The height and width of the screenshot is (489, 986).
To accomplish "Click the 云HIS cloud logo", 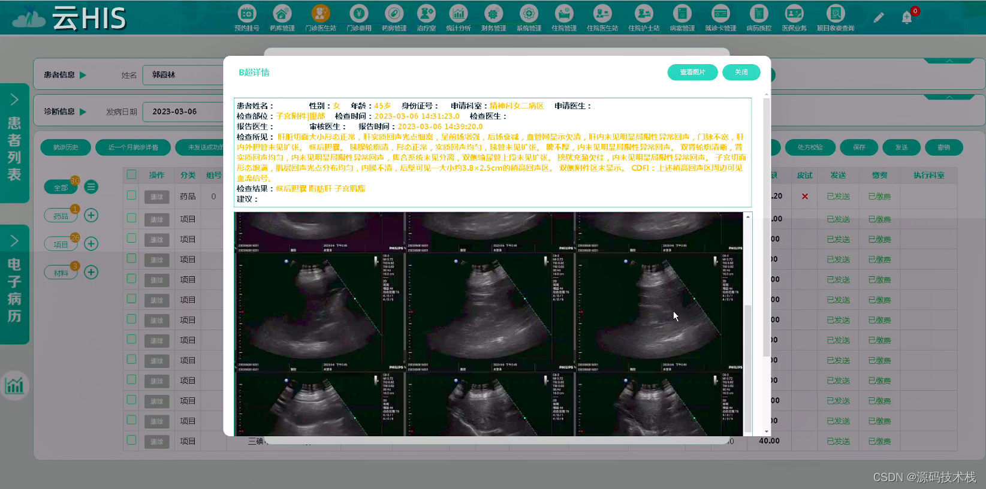I will pyautogui.click(x=69, y=19).
